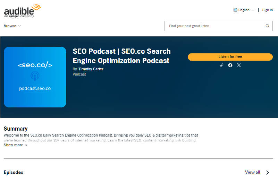
Task: Click the Summary heading
Action: click(x=16, y=129)
